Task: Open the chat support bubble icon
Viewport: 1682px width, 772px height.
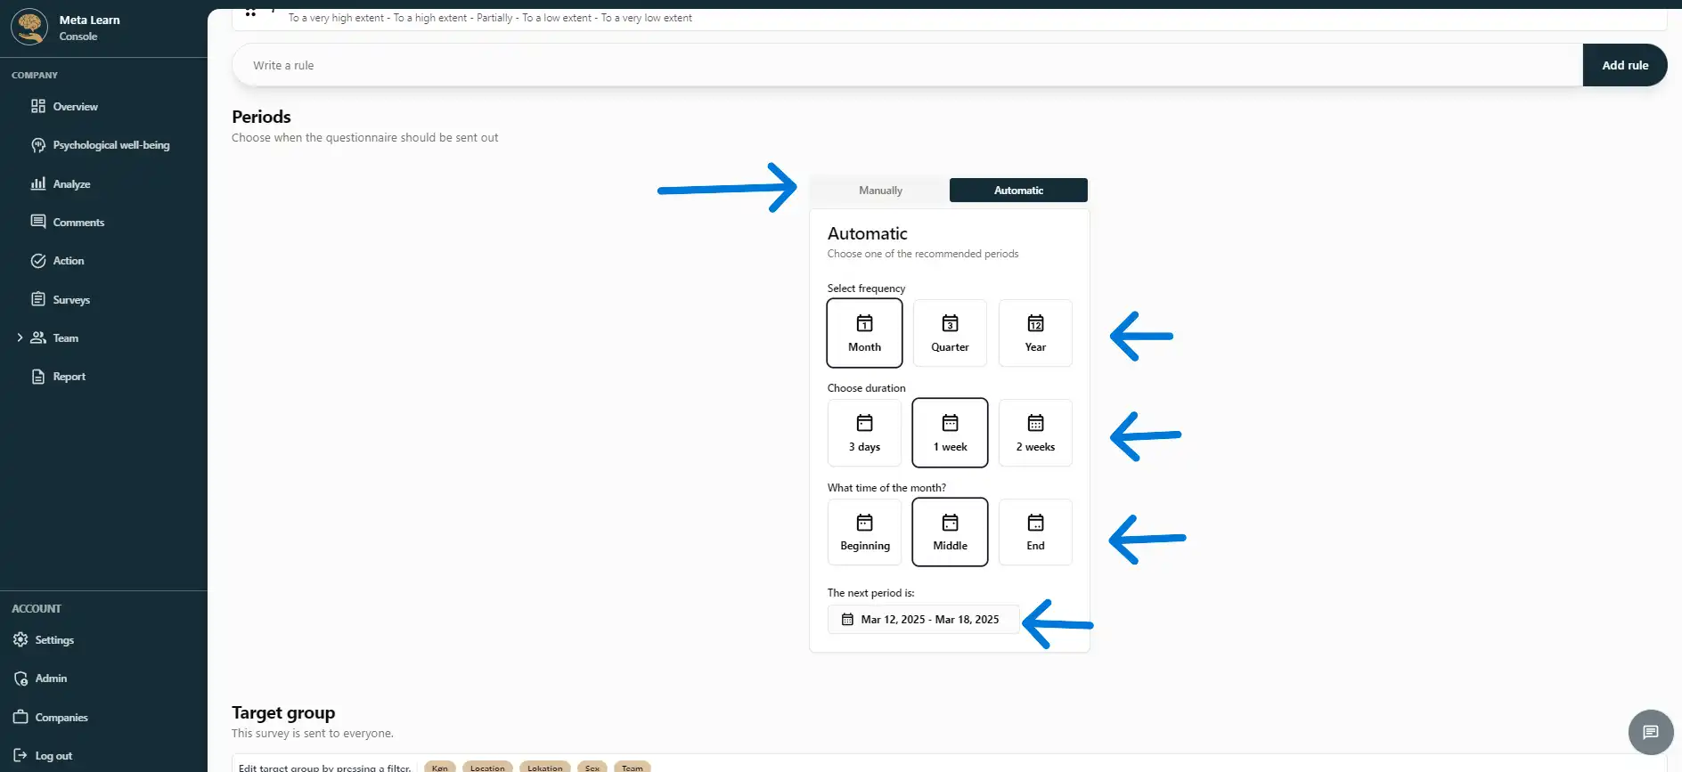Action: [1650, 732]
